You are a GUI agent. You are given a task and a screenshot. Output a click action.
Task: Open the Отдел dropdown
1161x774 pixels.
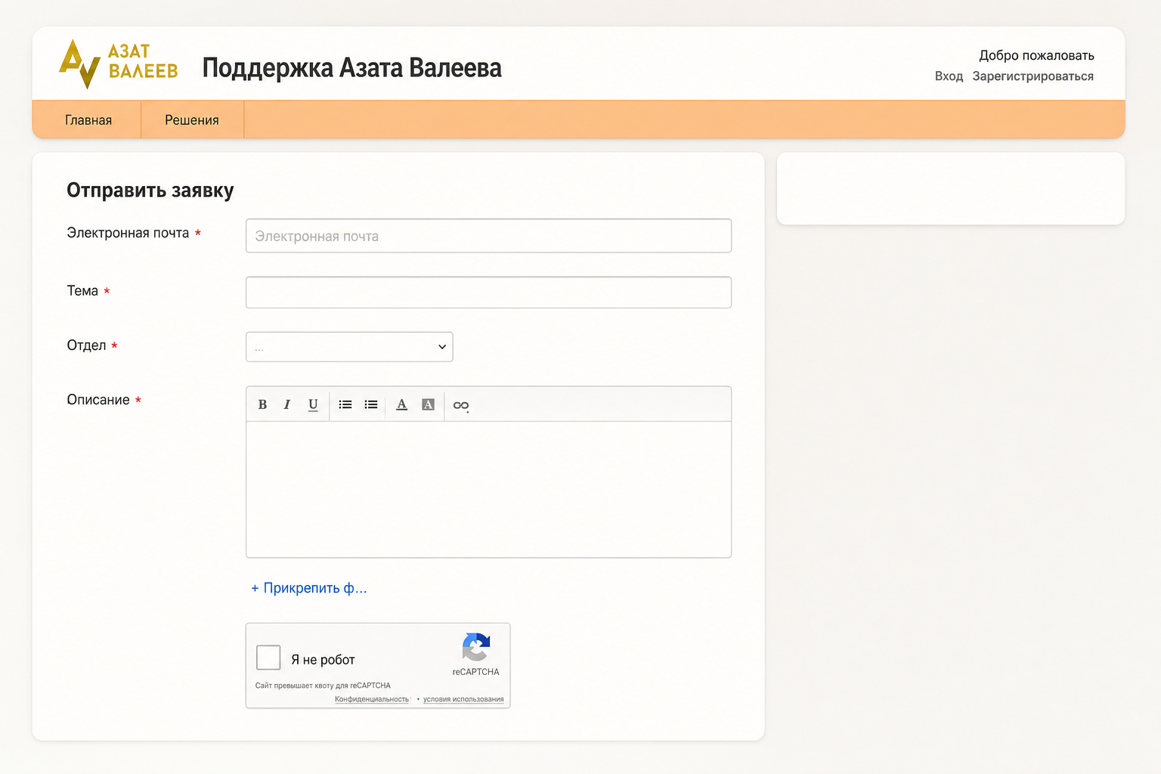click(x=349, y=347)
